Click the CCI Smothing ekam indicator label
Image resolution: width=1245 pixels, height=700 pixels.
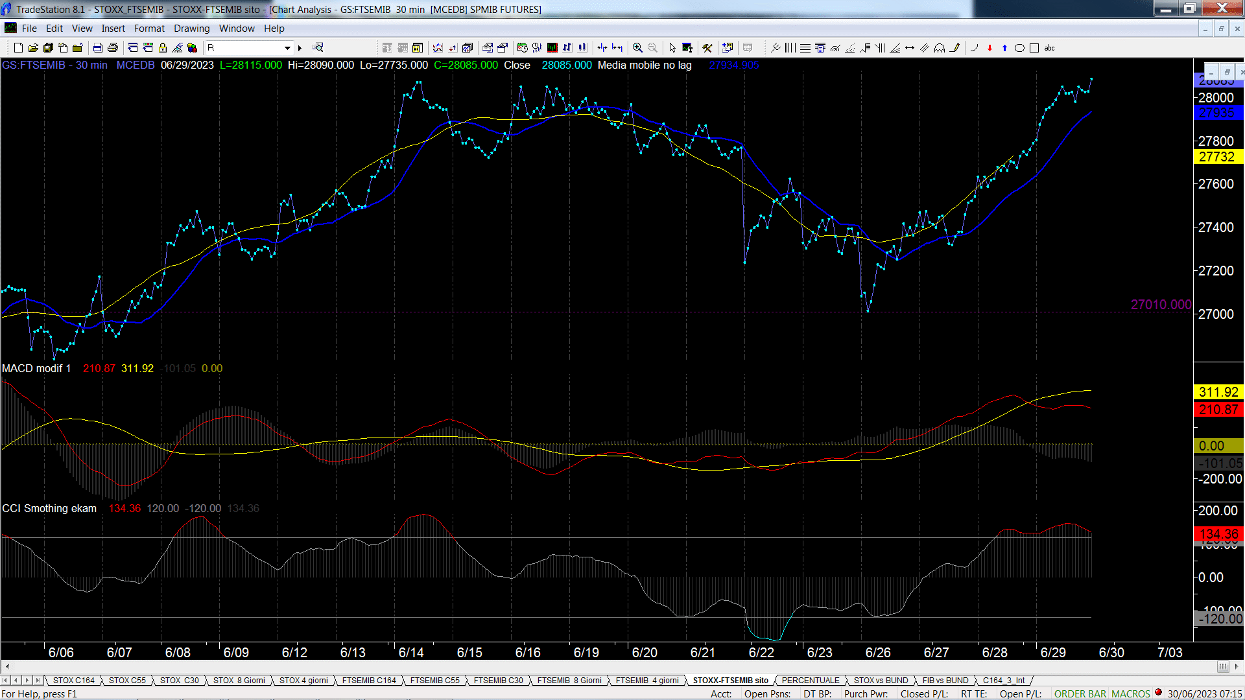tap(49, 508)
